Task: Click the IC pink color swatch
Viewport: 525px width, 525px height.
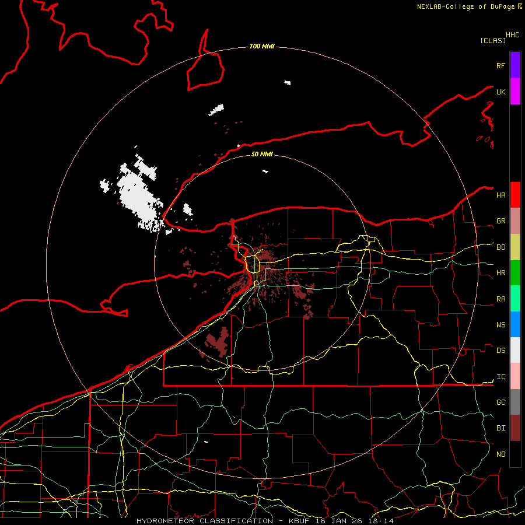Action: tap(515, 376)
